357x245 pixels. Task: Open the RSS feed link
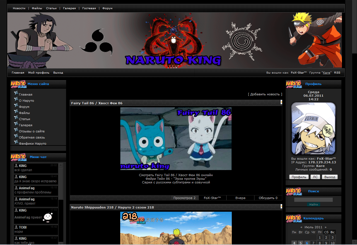(x=337, y=73)
